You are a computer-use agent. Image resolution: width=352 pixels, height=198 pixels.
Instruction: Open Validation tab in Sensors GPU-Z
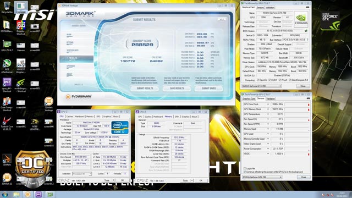(271, 98)
